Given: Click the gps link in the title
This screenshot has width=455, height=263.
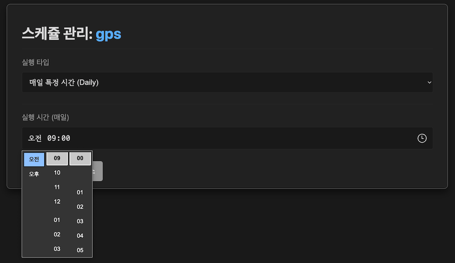Looking at the screenshot, I should pyautogui.click(x=108, y=35).
